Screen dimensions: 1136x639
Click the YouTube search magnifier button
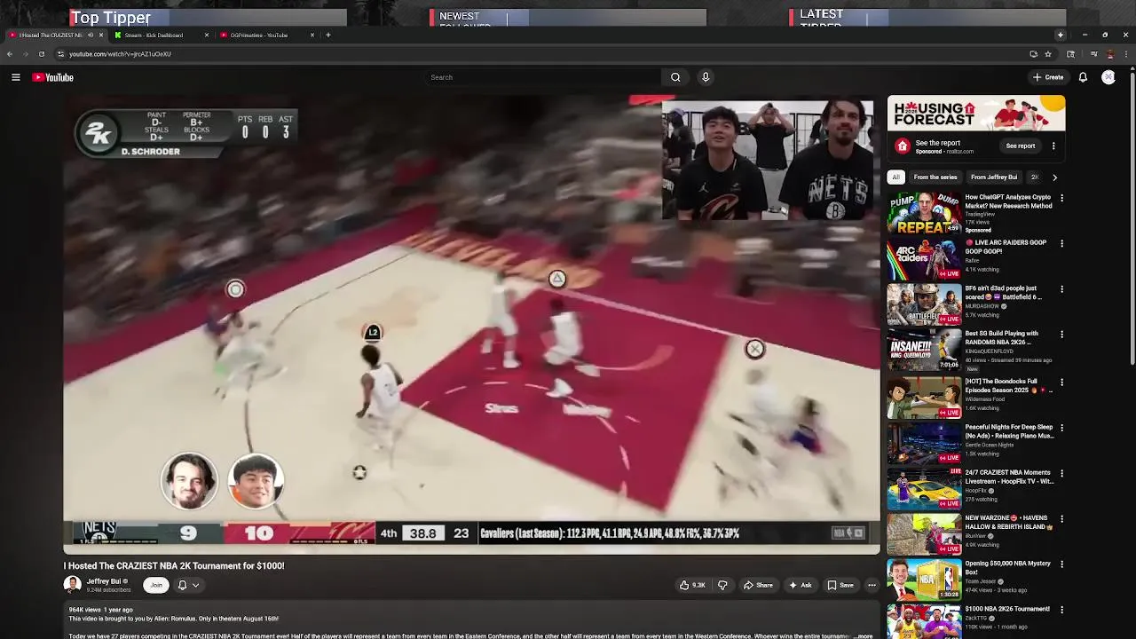(675, 77)
